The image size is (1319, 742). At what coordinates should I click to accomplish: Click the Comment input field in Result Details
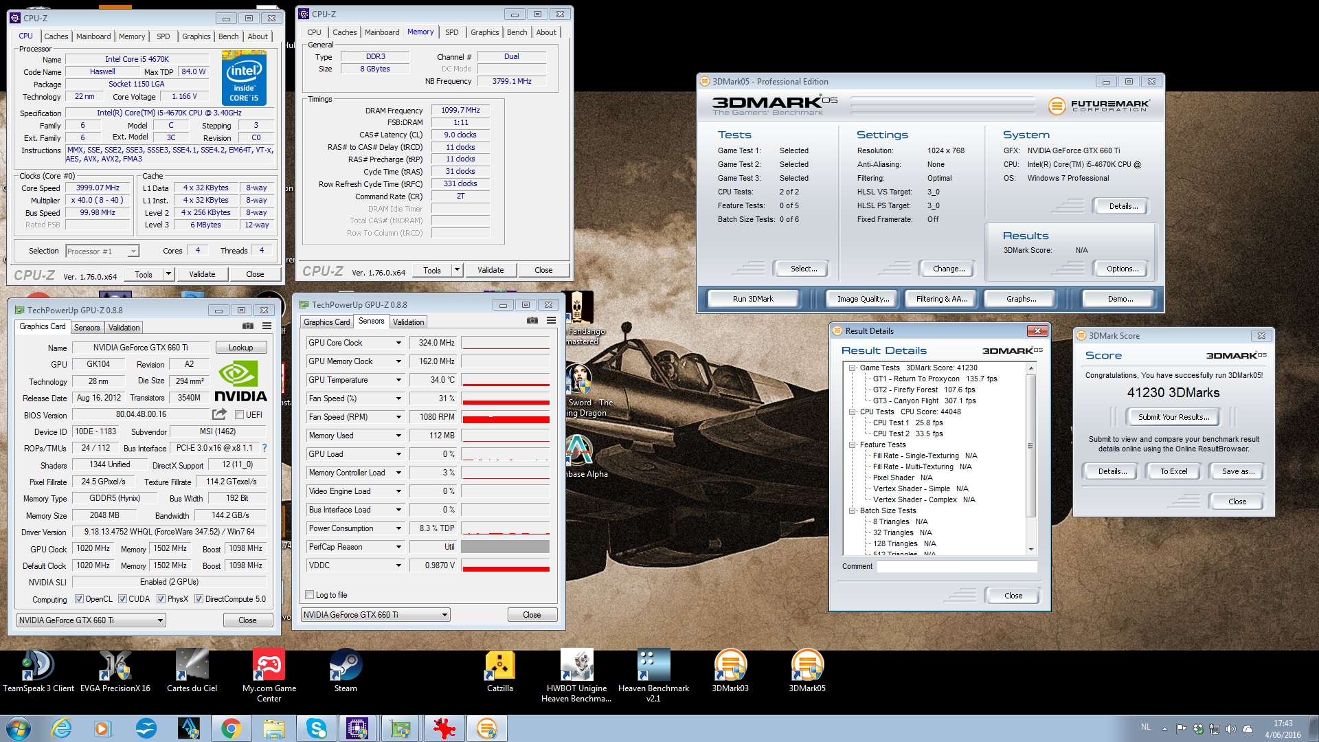coord(956,567)
